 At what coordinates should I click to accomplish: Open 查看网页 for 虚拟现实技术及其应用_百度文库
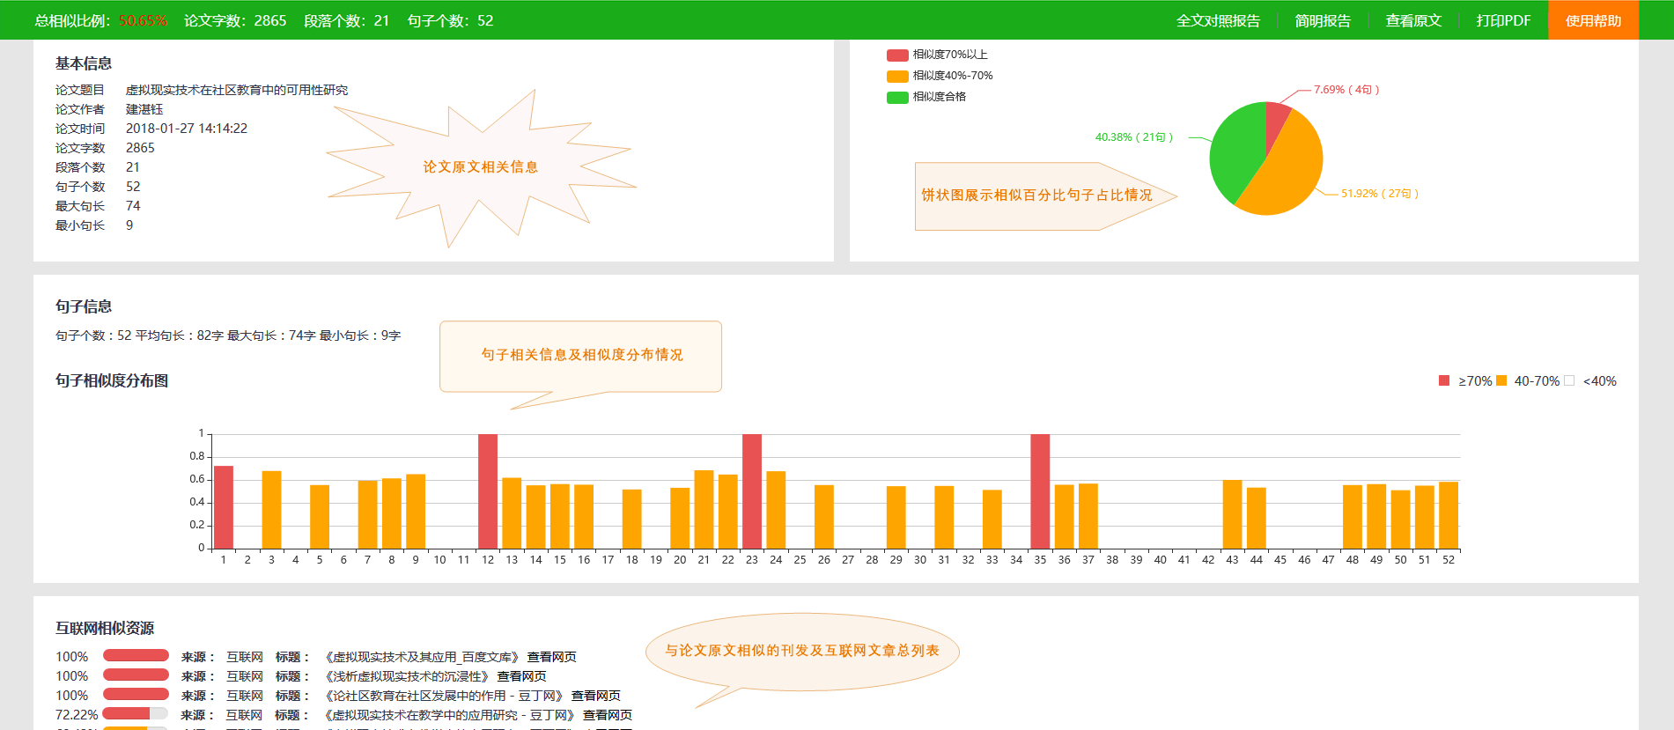click(x=551, y=657)
